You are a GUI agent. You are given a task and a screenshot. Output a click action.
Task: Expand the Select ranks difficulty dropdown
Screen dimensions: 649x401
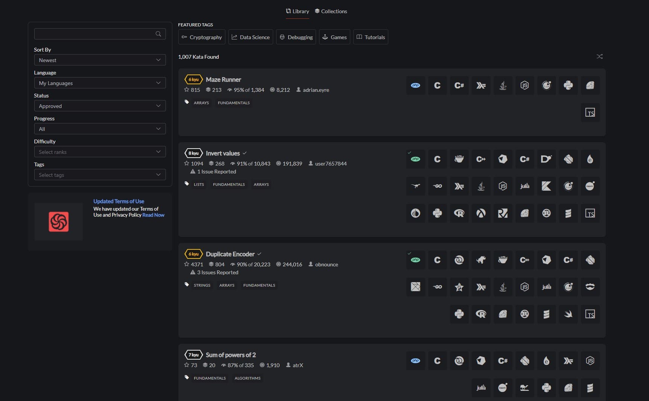pos(100,152)
